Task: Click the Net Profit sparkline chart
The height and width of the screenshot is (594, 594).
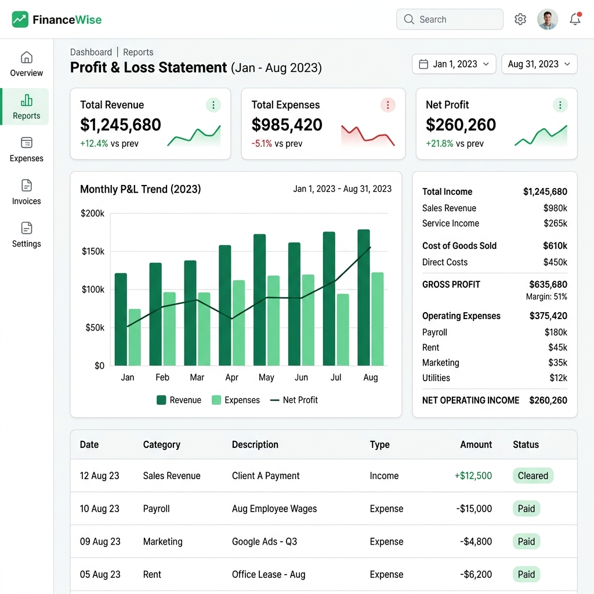Action: click(541, 136)
